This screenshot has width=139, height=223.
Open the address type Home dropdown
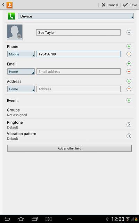pyautogui.click(x=21, y=89)
